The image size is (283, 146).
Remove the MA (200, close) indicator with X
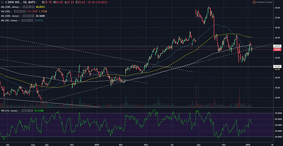[33, 16]
